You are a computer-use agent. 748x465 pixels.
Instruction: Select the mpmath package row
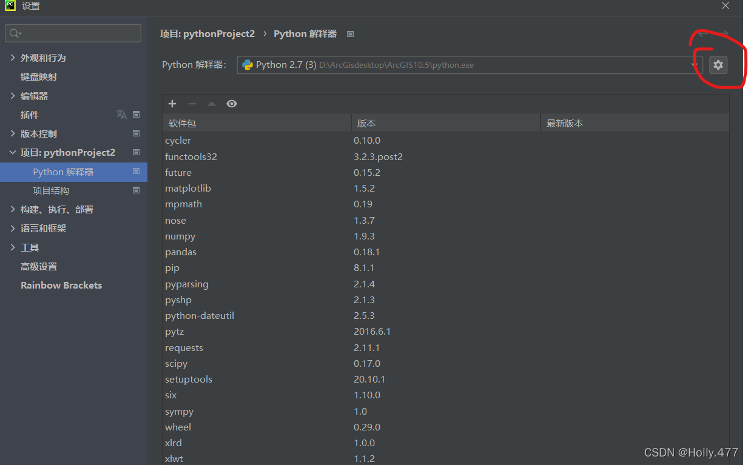coord(446,204)
